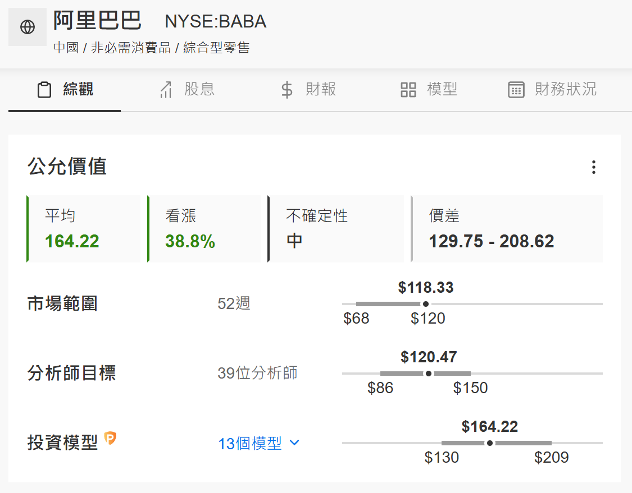
Task: Click the 阿里巴巴 company name
Action: pos(97,20)
